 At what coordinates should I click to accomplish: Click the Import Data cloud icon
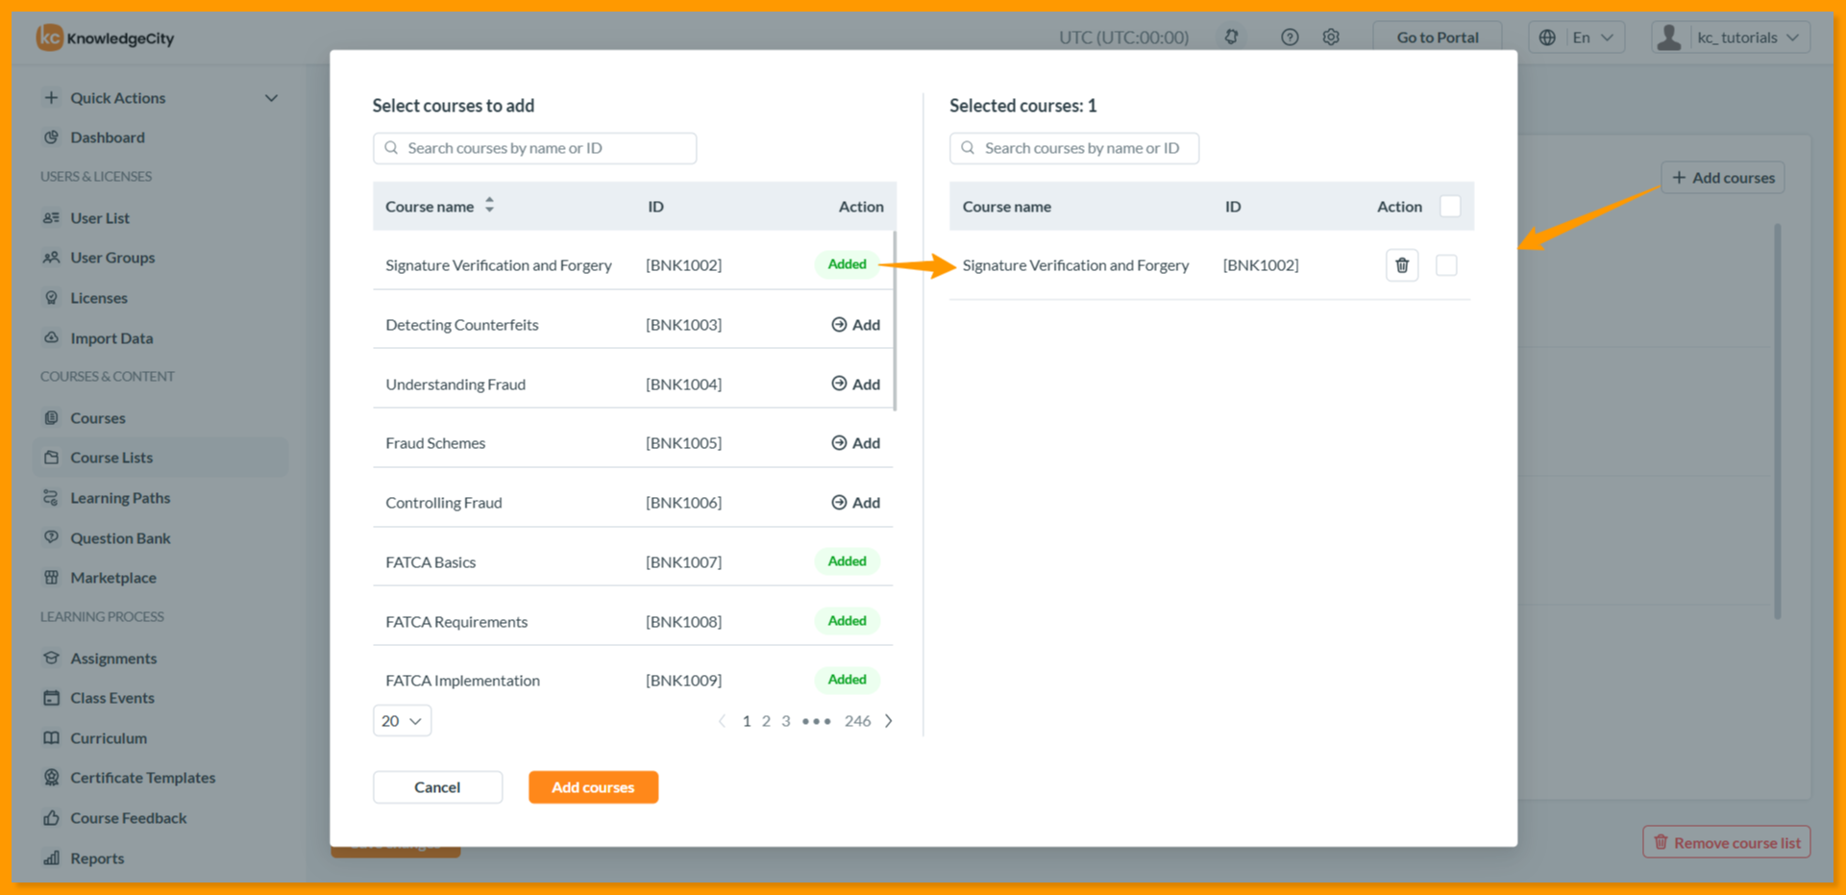pyautogui.click(x=52, y=338)
